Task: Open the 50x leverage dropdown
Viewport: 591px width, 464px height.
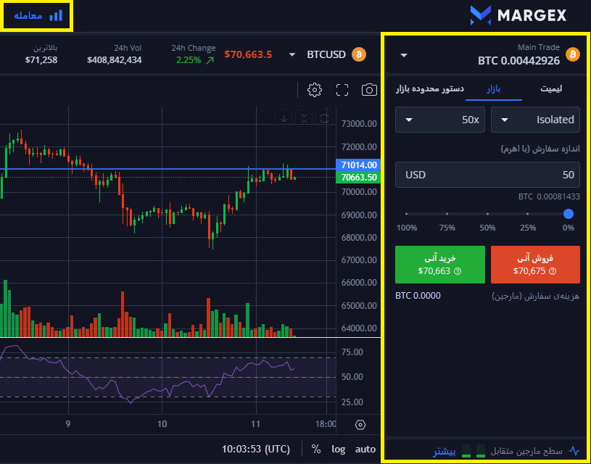Action: tap(440, 120)
